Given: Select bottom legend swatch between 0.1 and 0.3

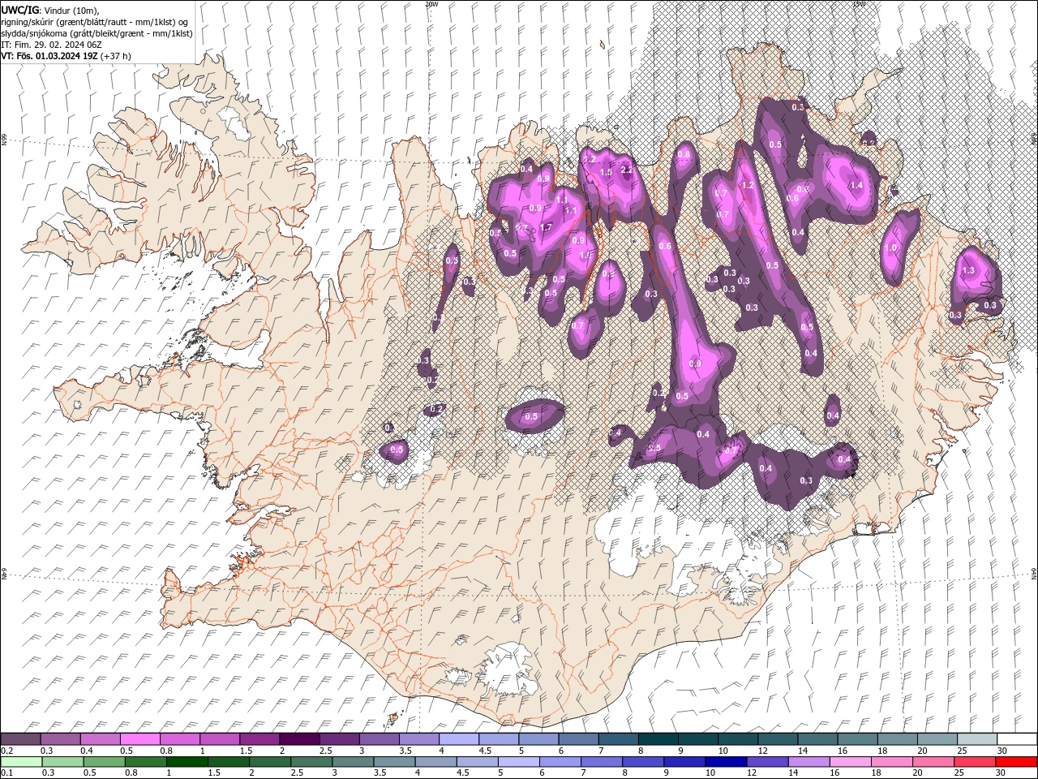Looking at the screenshot, I should tap(21, 762).
